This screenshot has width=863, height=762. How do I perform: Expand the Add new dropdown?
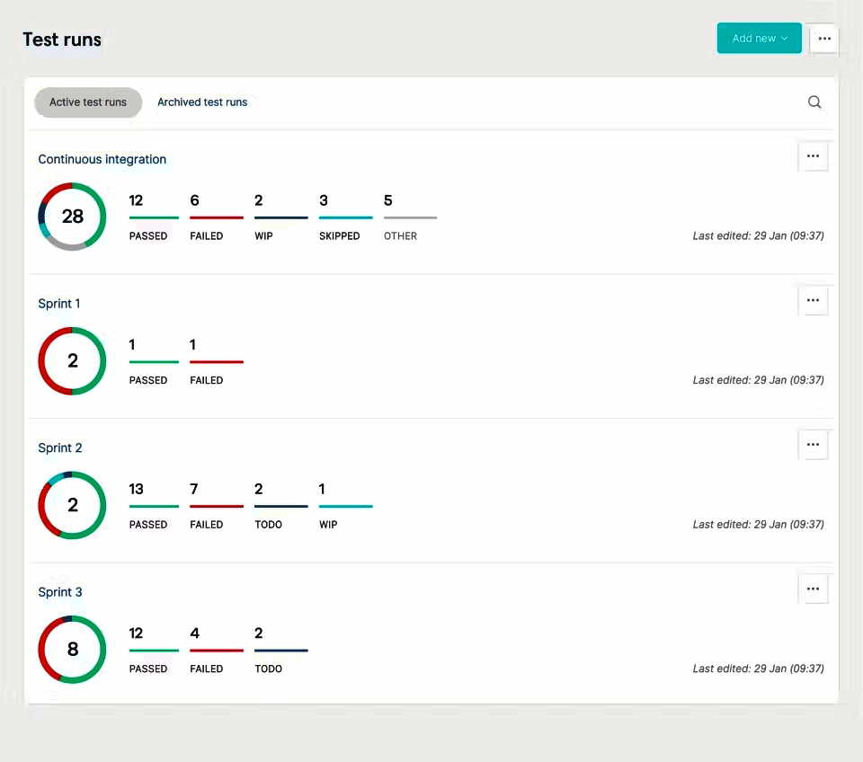point(759,39)
